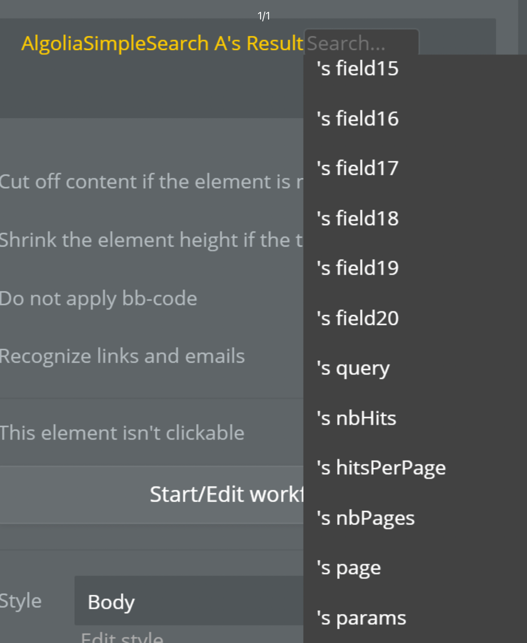
Task: Select 's nbPages option
Action: pos(415,518)
